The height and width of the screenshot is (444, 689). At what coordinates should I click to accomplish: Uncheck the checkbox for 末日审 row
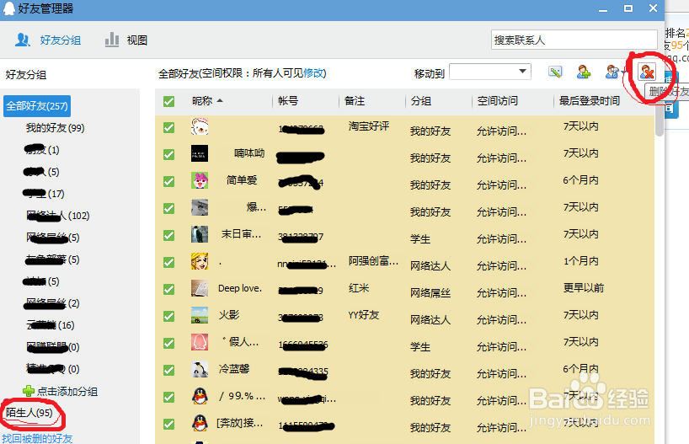click(x=168, y=235)
